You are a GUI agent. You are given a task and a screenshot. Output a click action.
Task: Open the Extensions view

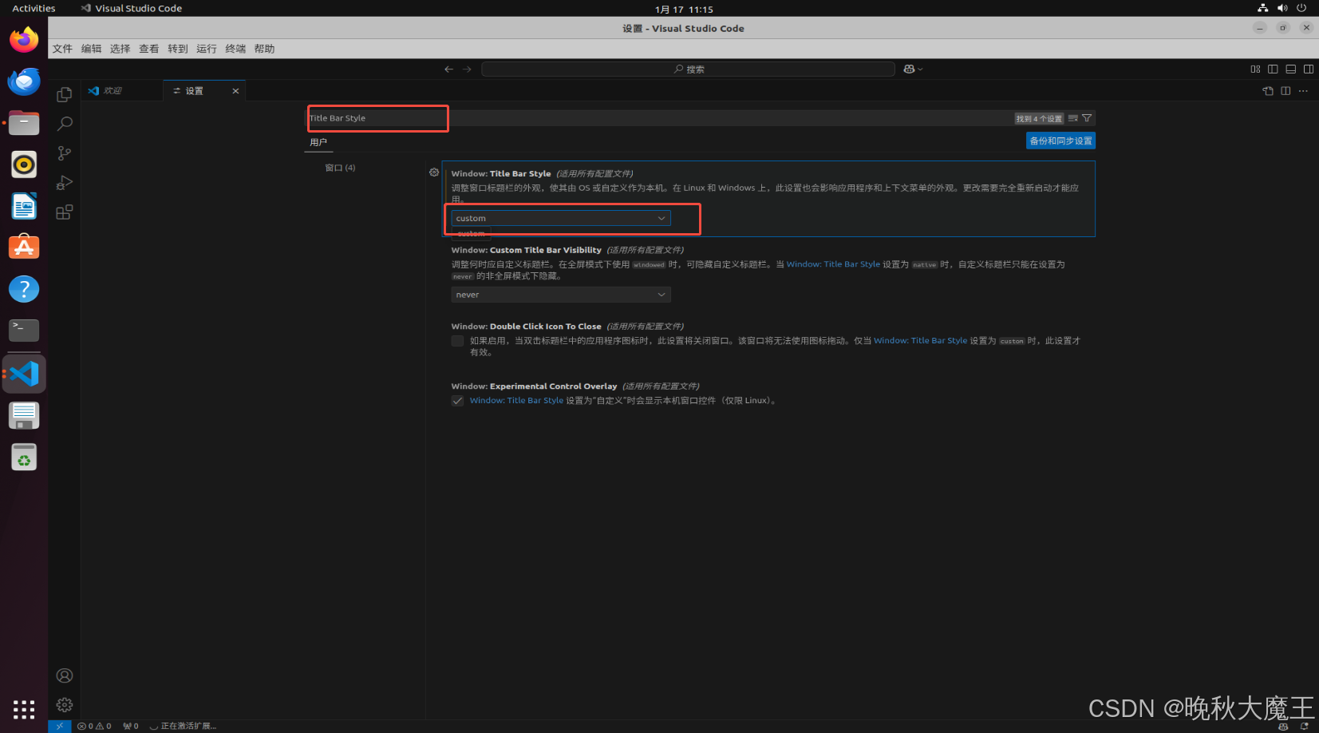pos(65,212)
